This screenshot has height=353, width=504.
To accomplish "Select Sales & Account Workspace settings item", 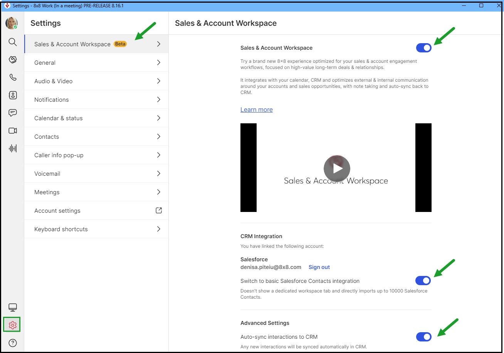I will click(x=96, y=44).
